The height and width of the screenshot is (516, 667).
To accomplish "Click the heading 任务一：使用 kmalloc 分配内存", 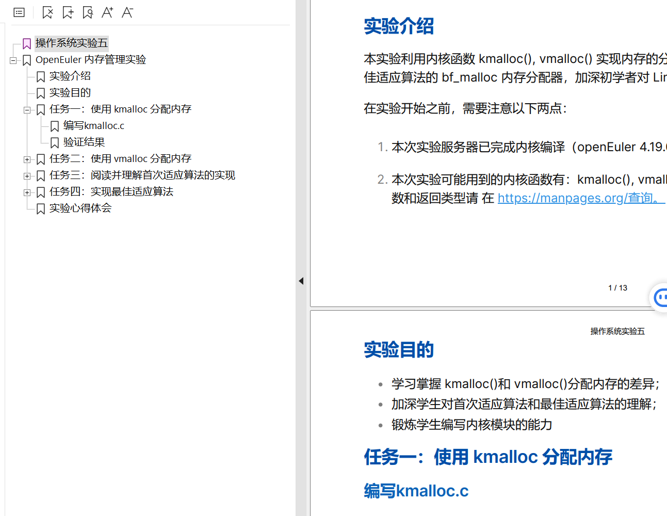I will pyautogui.click(x=488, y=457).
